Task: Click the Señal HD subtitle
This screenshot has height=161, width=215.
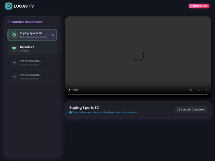Action: (x=25, y=51)
